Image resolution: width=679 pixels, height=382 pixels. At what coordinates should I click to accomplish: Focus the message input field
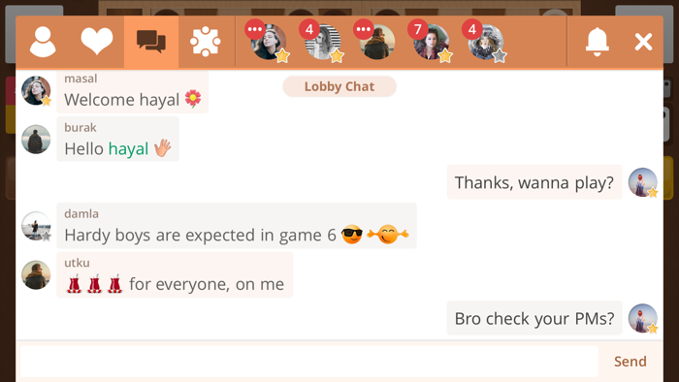point(309,362)
